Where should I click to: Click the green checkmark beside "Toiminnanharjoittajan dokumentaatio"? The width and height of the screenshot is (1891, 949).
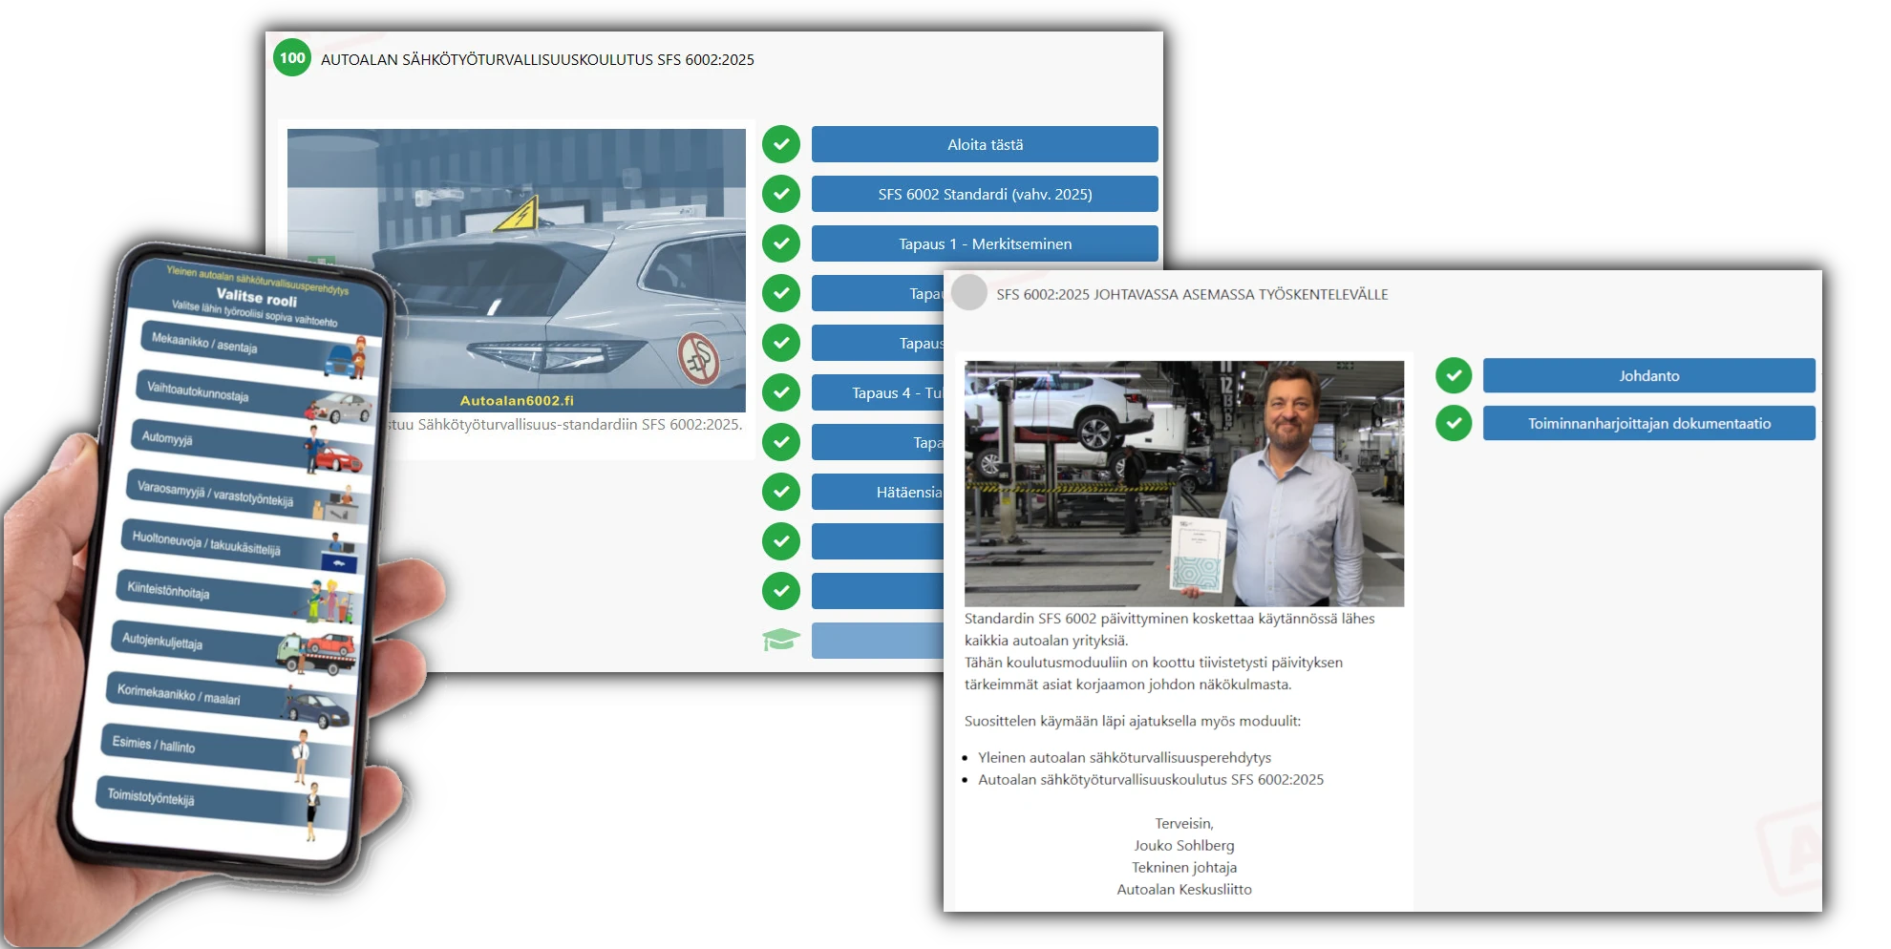(x=1453, y=423)
